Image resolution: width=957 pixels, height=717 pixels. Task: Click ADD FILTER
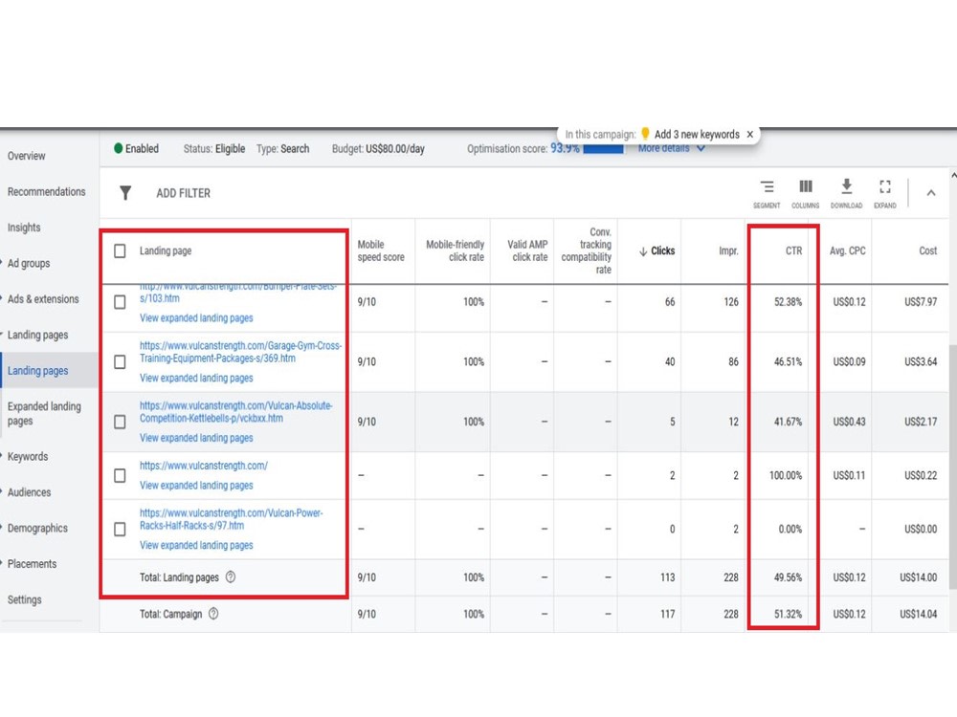183,193
